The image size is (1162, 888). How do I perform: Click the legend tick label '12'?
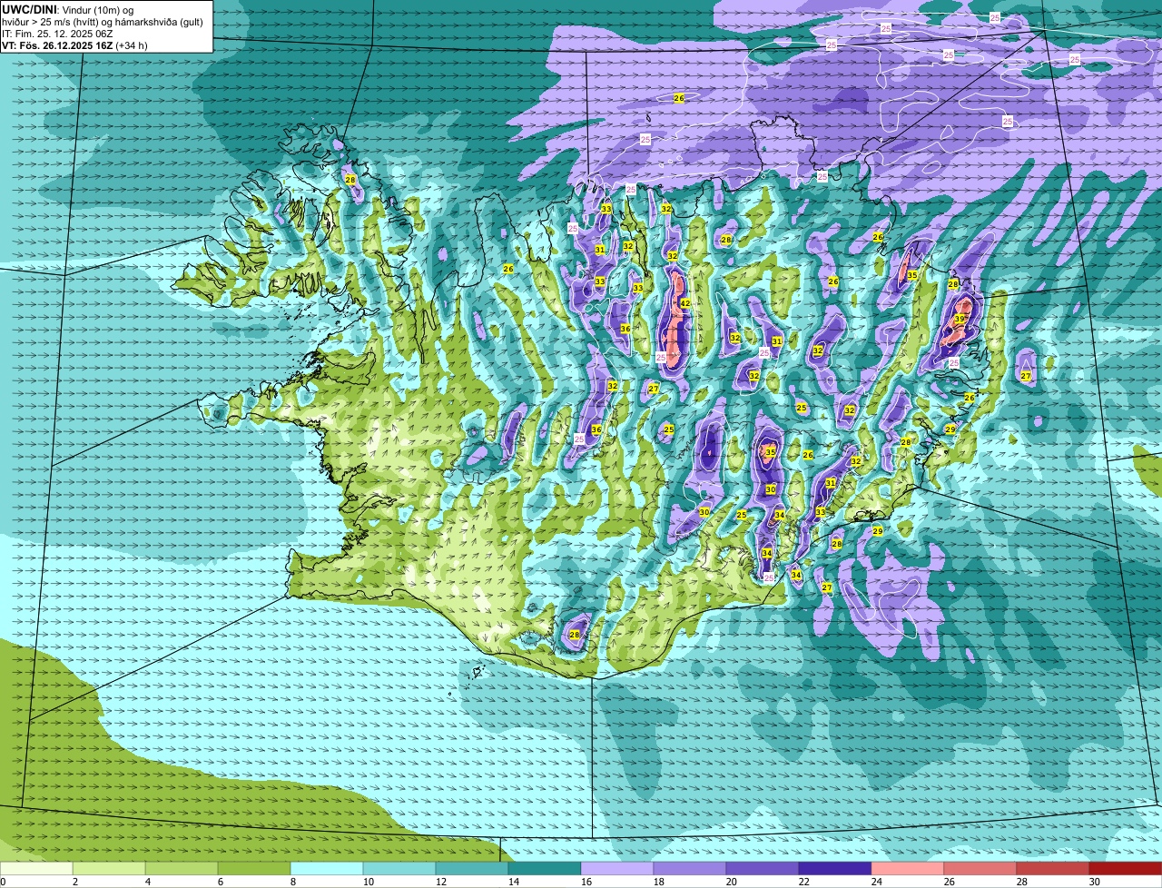[x=441, y=882]
